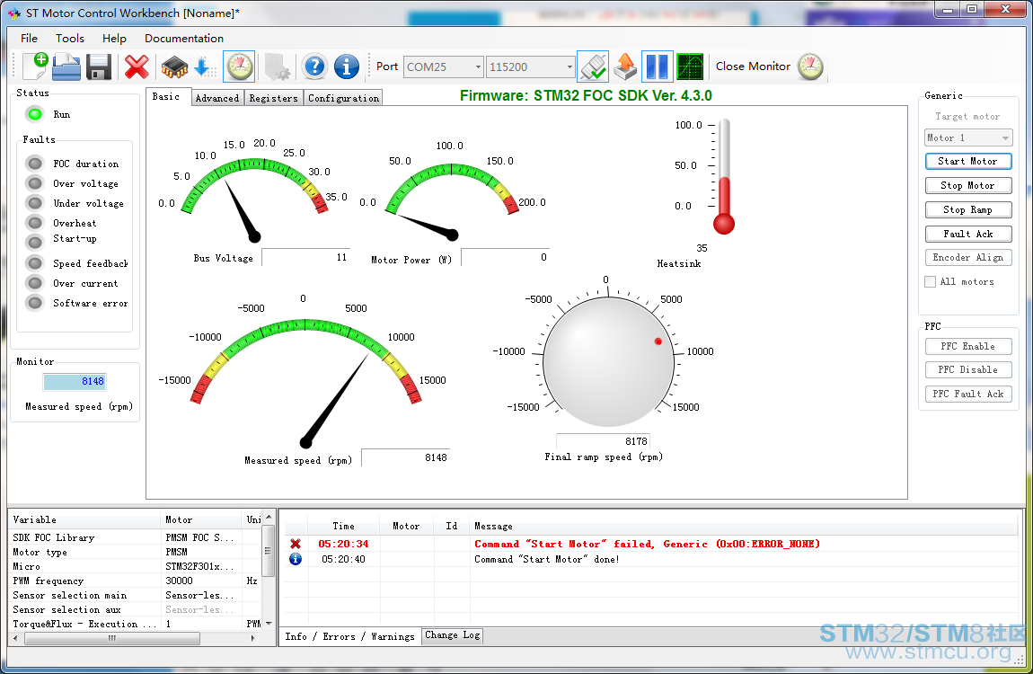Click the PFC Disable button

967,369
